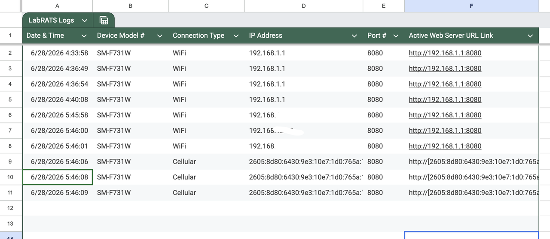This screenshot has width=550, height=239.
Task: Select column D header
Action: (x=304, y=6)
